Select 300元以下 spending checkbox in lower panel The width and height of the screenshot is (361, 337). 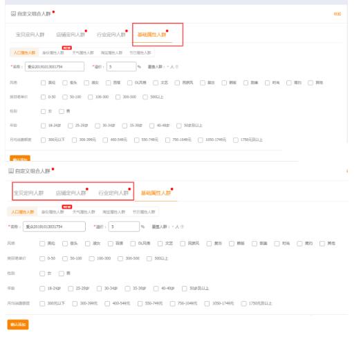(x=42, y=304)
